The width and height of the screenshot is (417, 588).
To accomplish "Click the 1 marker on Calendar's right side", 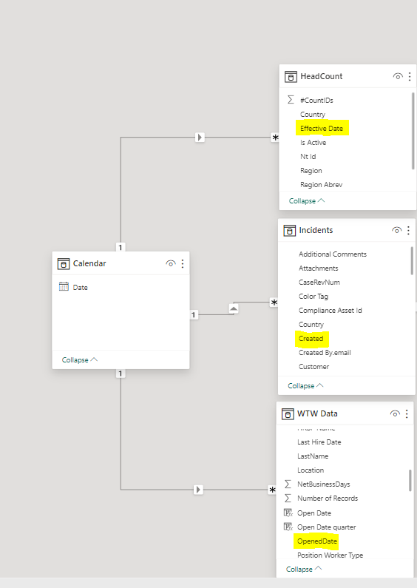I will (194, 314).
